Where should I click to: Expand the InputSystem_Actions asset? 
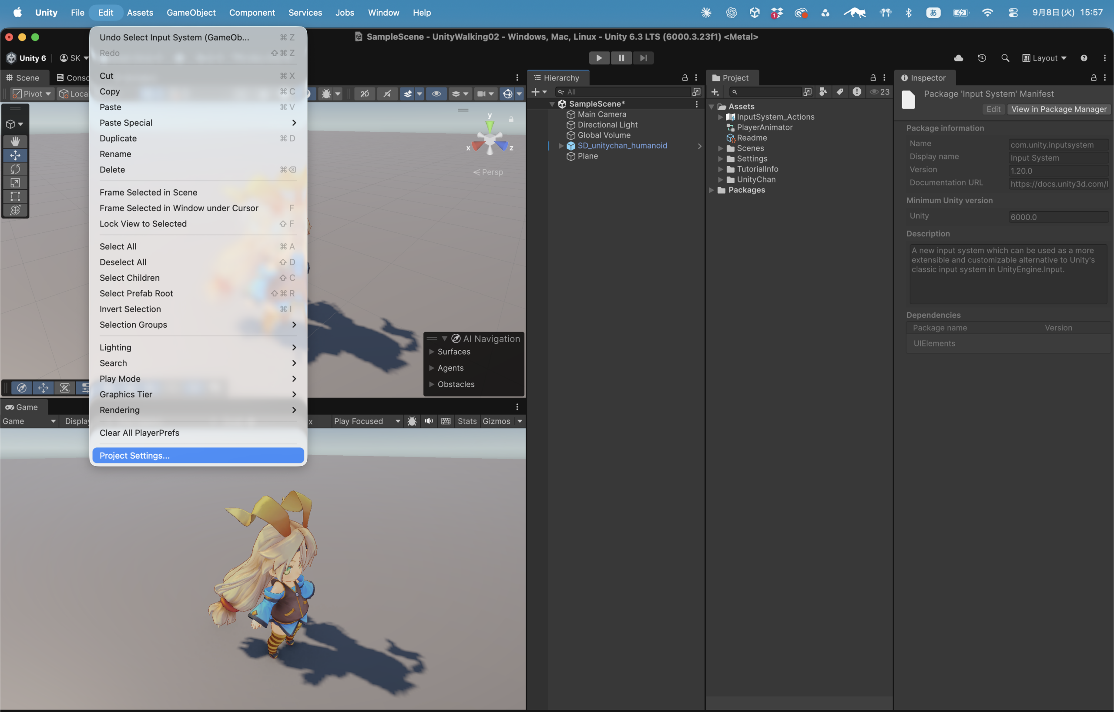coord(720,117)
